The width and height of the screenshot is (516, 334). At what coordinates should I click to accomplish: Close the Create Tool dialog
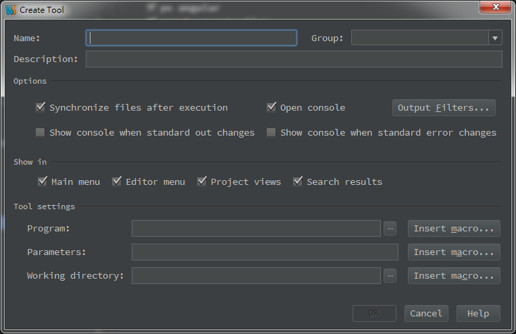pos(495,7)
